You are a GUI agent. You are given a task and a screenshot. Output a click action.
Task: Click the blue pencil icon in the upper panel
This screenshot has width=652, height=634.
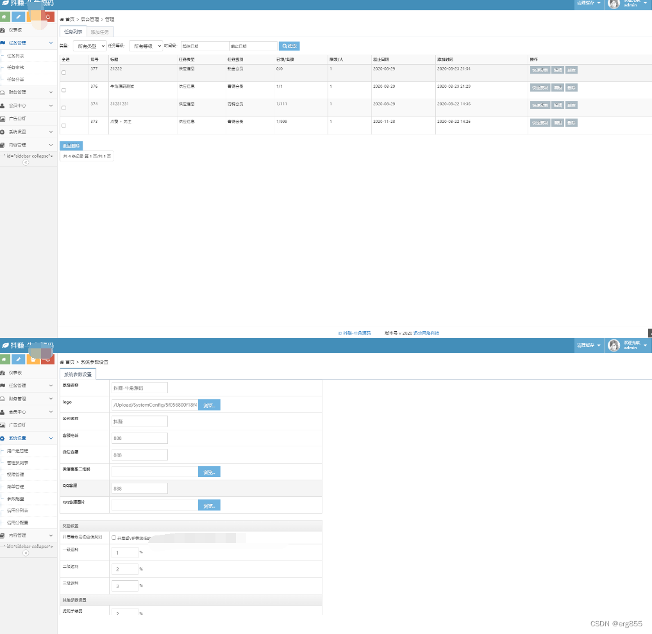pos(19,17)
